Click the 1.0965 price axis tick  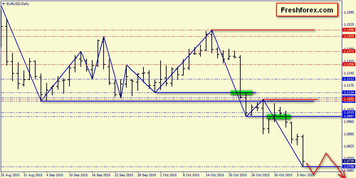[x=348, y=122]
